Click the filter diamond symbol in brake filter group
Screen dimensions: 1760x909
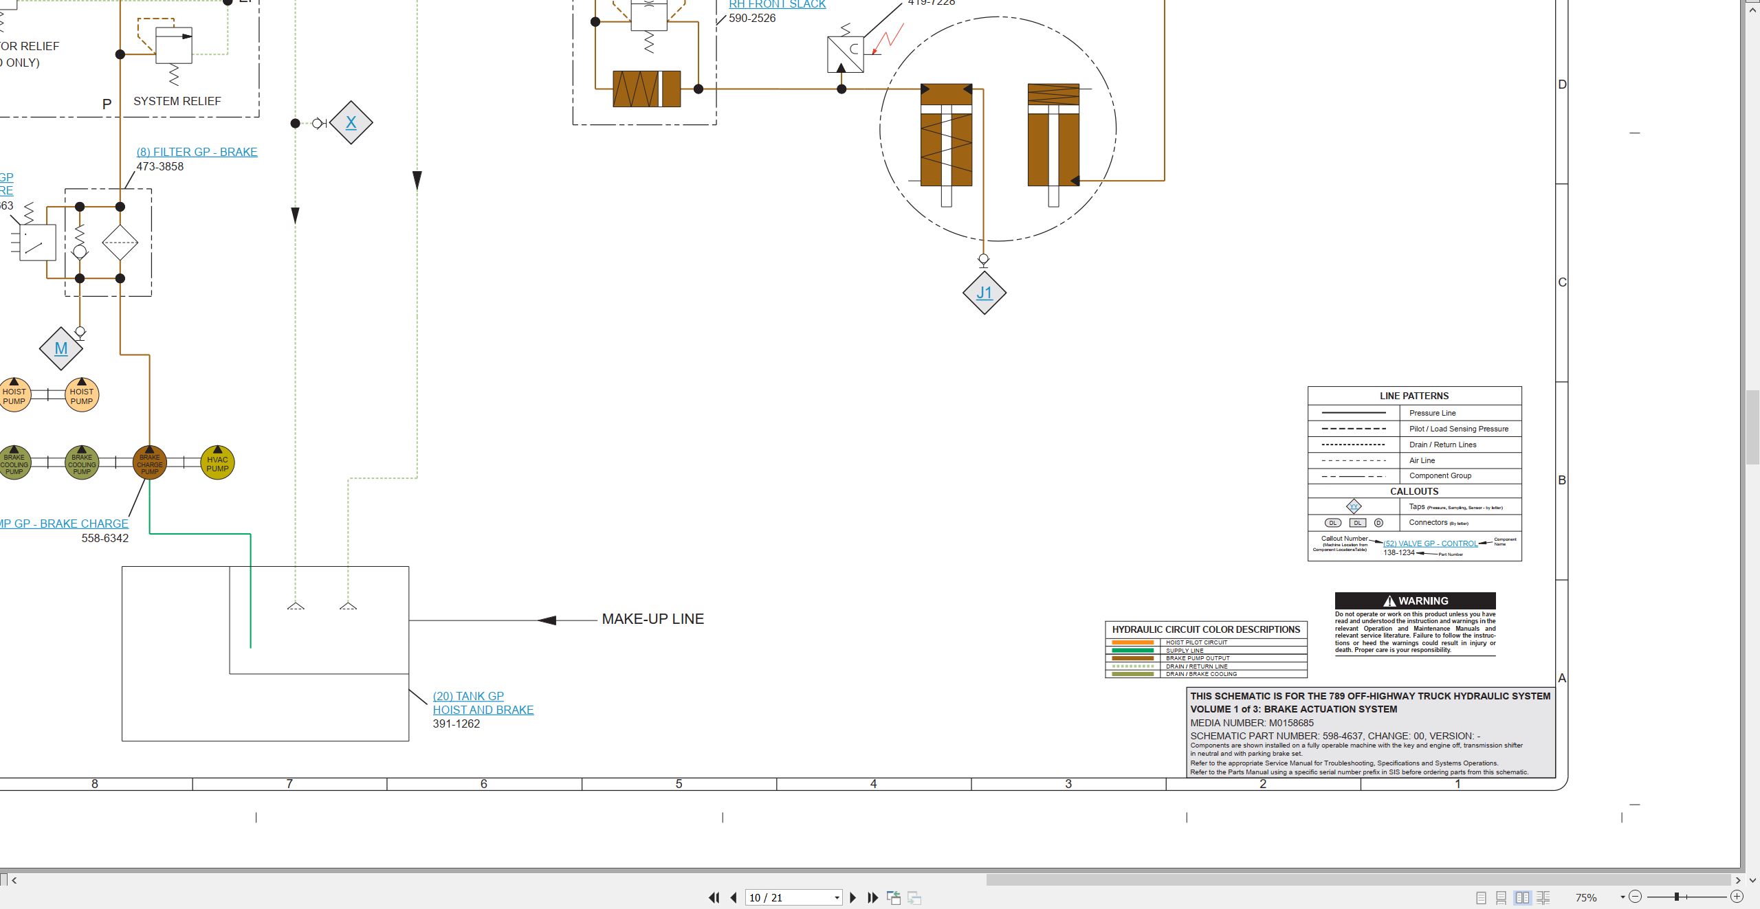pos(120,243)
